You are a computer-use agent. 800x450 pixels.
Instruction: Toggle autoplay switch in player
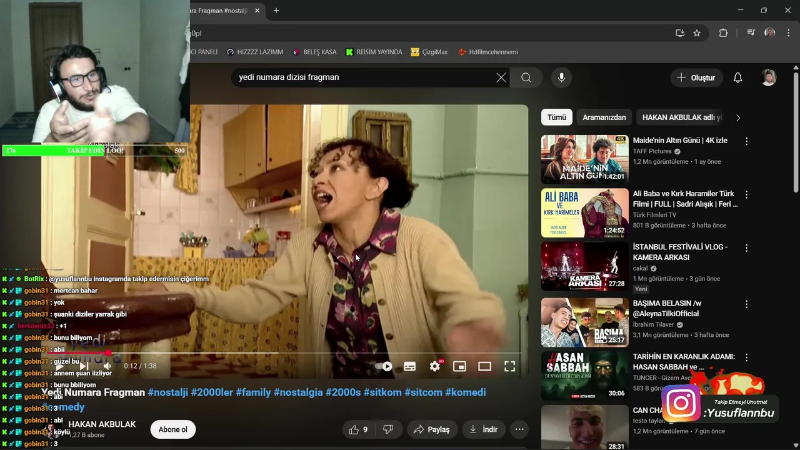tap(384, 366)
